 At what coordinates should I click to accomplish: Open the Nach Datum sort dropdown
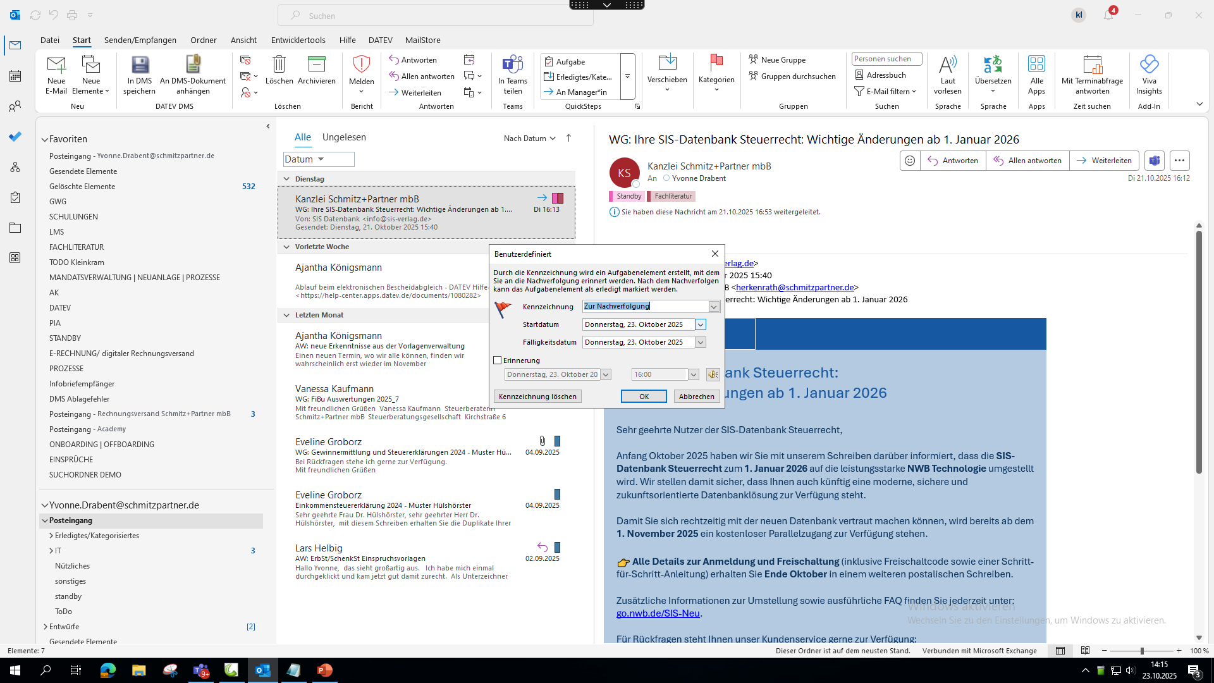click(x=530, y=138)
